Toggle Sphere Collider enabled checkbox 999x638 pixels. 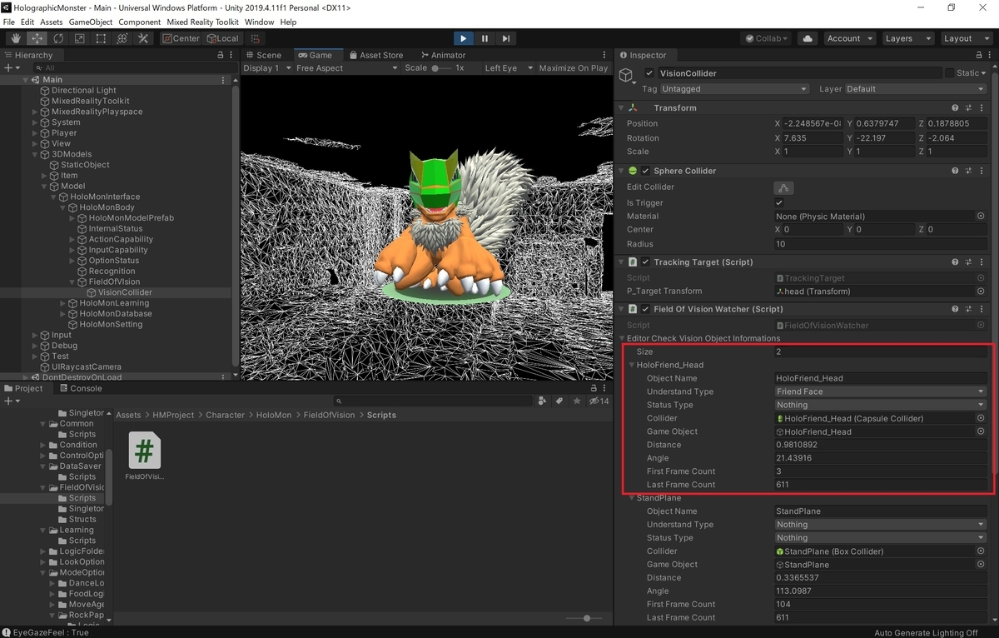pyautogui.click(x=645, y=171)
